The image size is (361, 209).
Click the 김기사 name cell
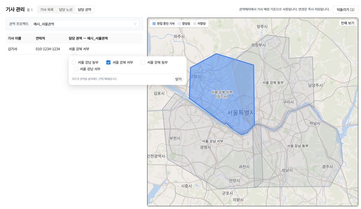(12, 49)
